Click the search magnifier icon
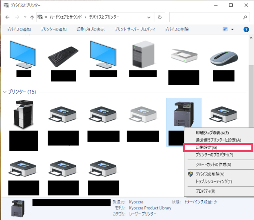254x220 pixels. tap(245, 17)
